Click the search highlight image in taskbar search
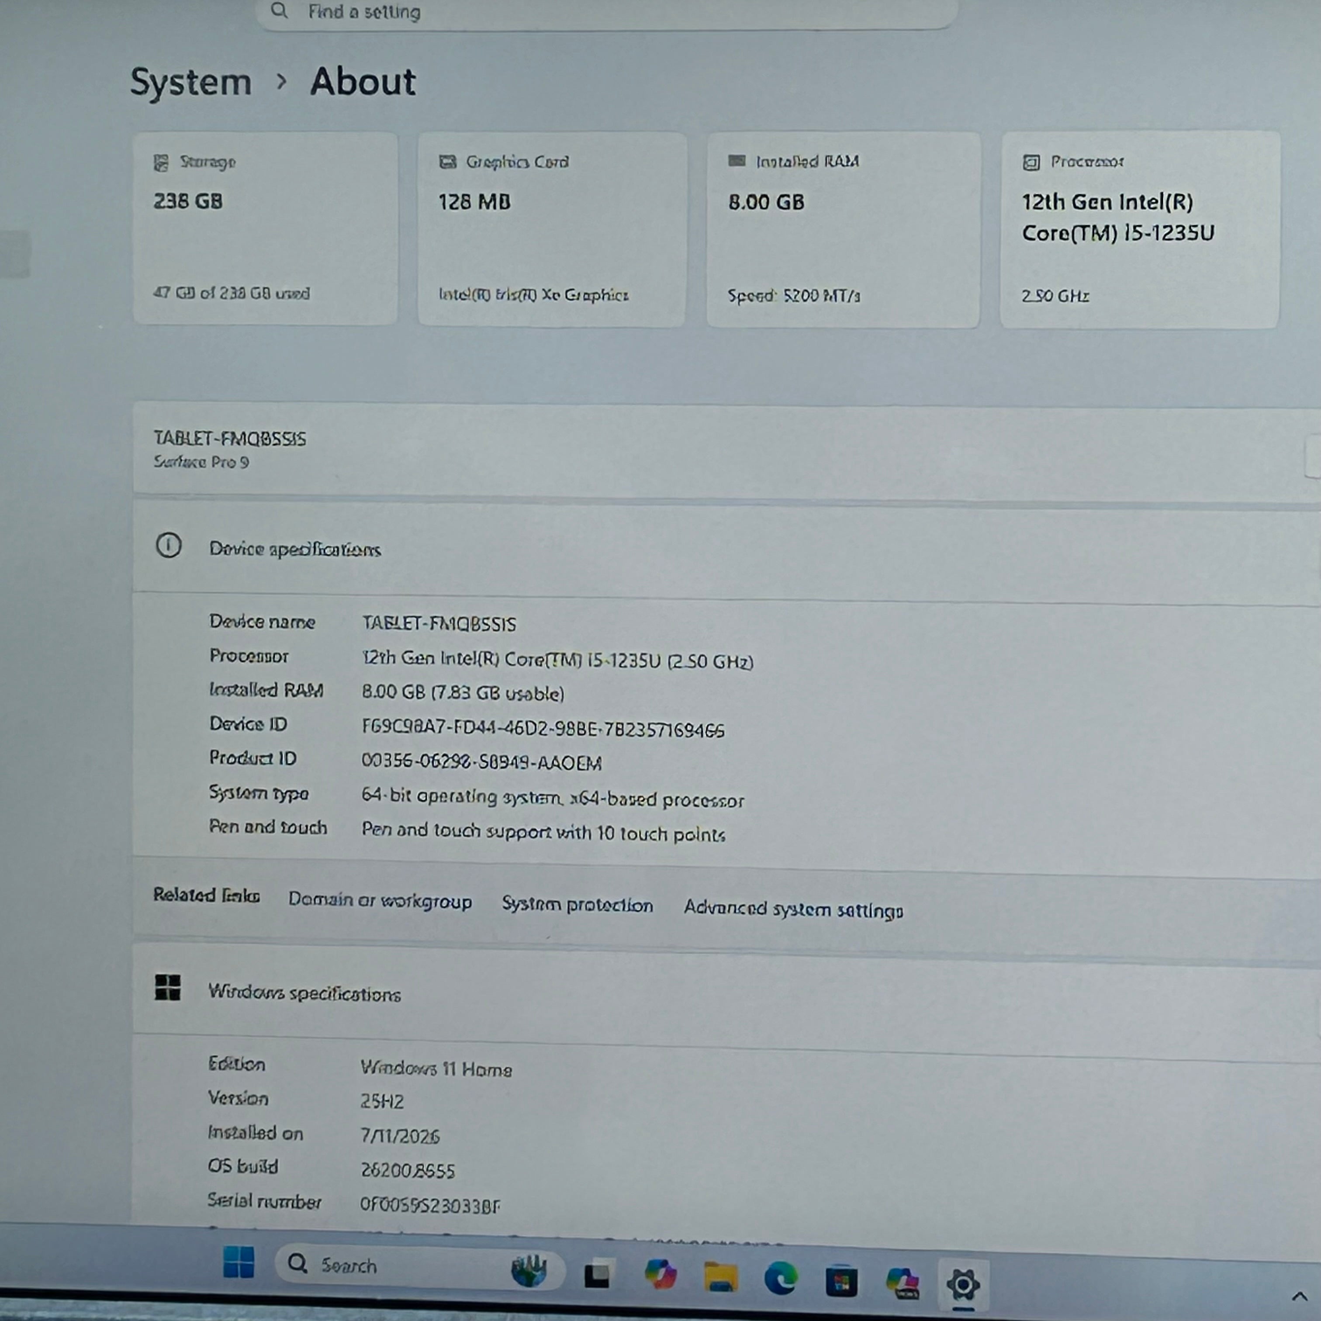This screenshot has width=1321, height=1321. click(x=529, y=1271)
